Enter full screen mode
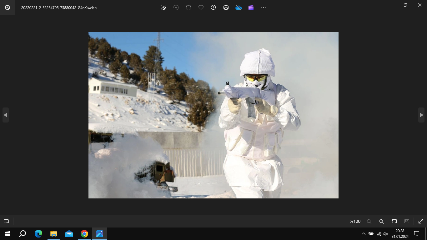Screen dimensions: 427x240 [421, 221]
